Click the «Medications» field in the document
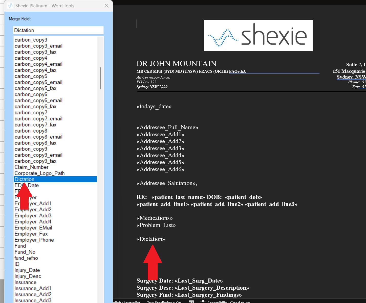The height and width of the screenshot is (303, 366). (x=155, y=218)
